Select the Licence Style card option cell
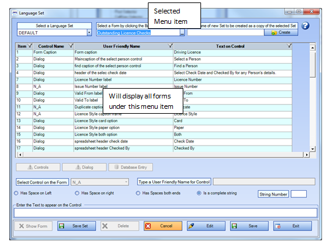330x244 pixels. (123, 121)
